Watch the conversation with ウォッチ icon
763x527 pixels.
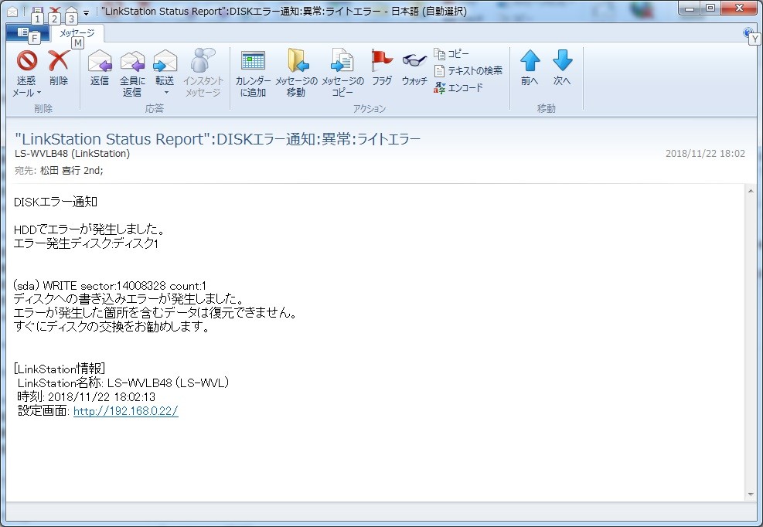click(414, 60)
